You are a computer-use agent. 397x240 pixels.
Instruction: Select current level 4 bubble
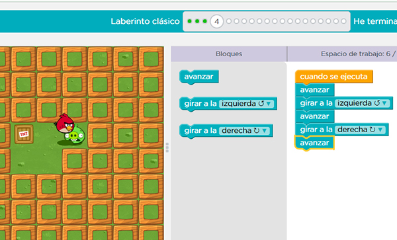(x=216, y=22)
